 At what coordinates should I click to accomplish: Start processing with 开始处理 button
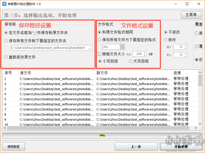point(181,147)
